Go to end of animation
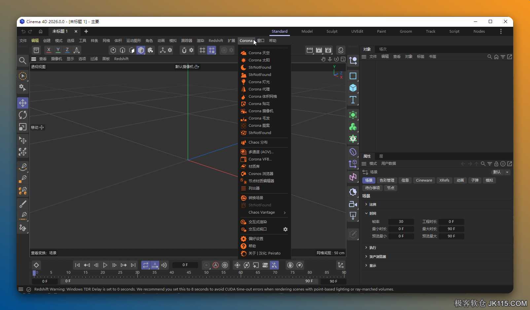The image size is (530, 310). pyautogui.click(x=133, y=265)
